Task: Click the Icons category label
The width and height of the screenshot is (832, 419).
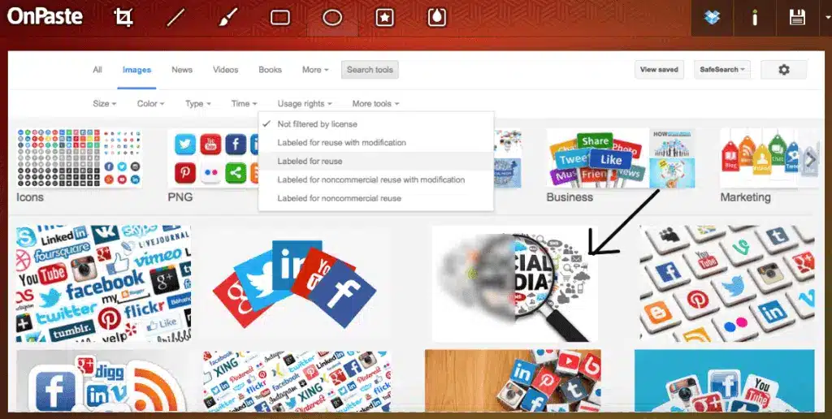Action: tap(30, 197)
